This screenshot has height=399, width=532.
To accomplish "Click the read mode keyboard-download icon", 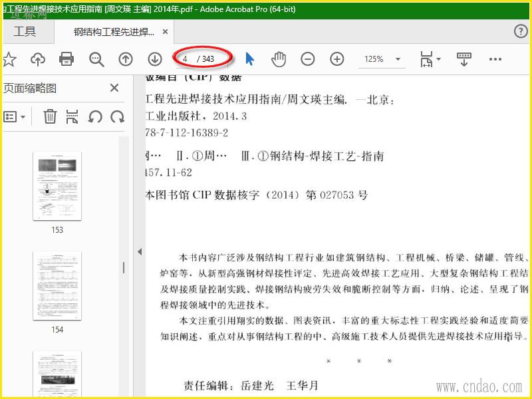I will [x=464, y=59].
